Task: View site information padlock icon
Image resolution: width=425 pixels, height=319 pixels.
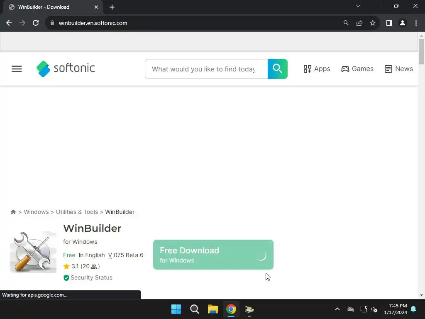Action: point(52,23)
